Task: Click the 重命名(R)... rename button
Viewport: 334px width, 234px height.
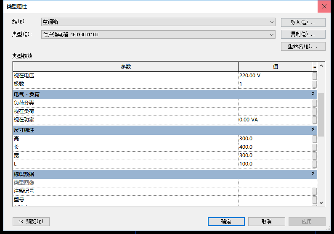Action: pos(303,46)
